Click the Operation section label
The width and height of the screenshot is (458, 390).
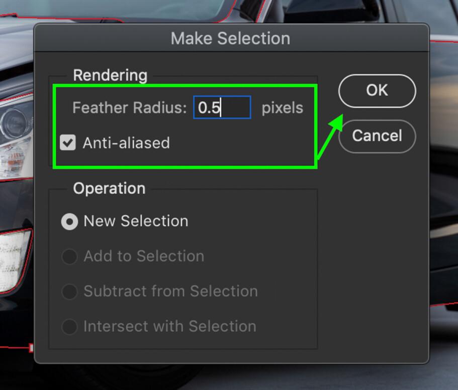pyautogui.click(x=109, y=188)
